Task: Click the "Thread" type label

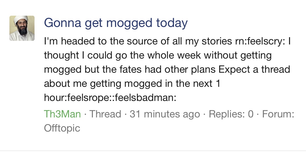Action: pyautogui.click(x=105, y=114)
